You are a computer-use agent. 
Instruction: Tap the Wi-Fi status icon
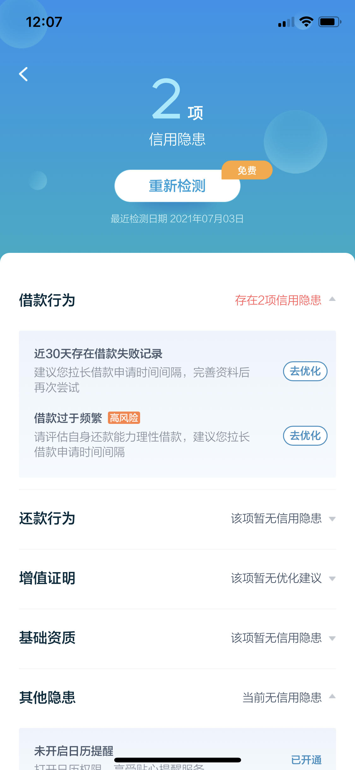click(x=306, y=21)
